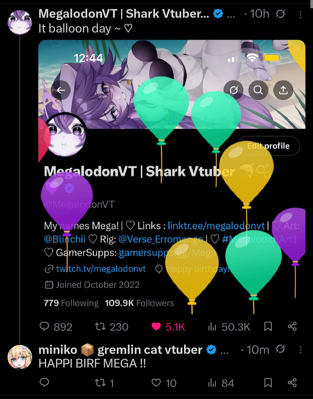Open MegalodonVT's profile avatar

[20, 22]
